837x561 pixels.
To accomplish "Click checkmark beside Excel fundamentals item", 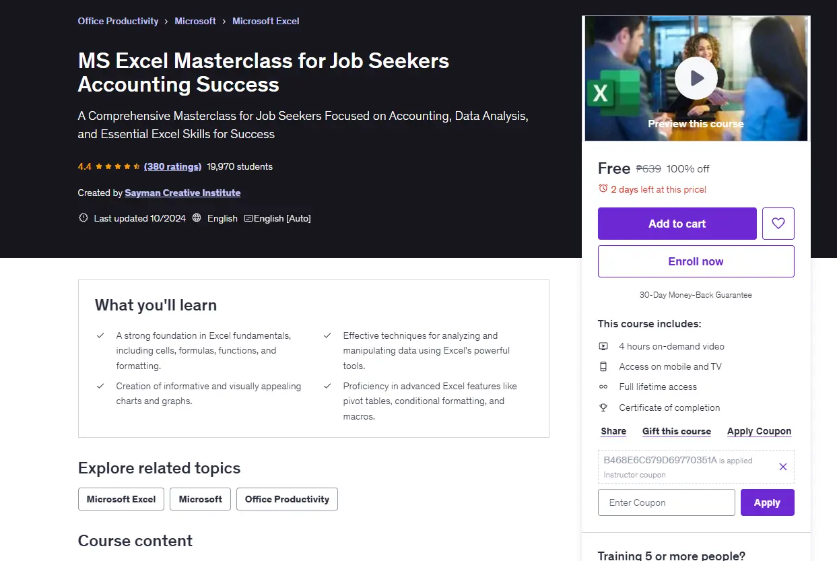I will tap(100, 335).
